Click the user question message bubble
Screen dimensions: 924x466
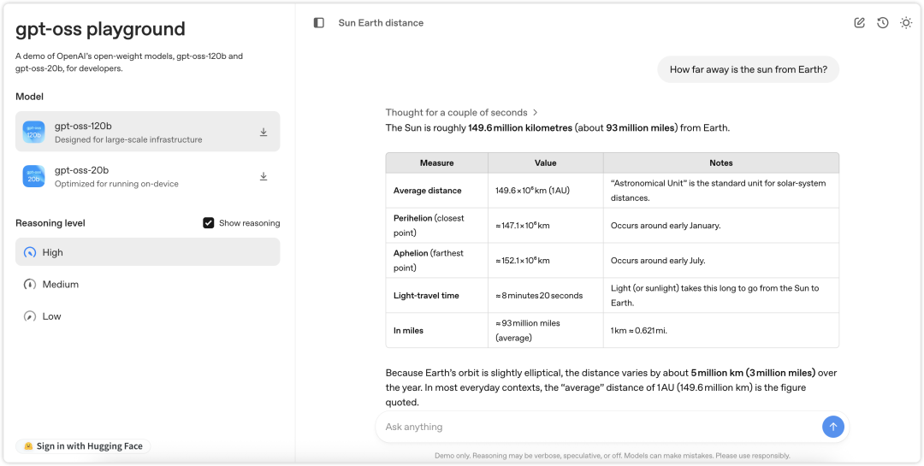[x=748, y=70]
